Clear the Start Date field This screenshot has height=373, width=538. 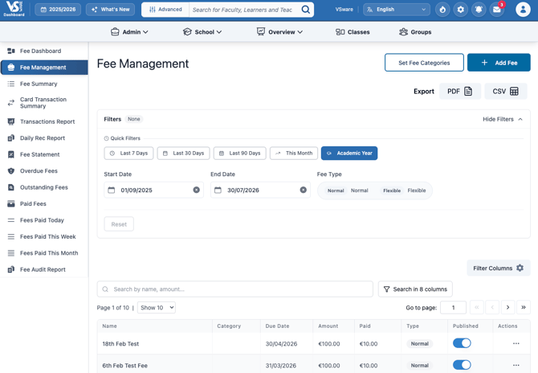pos(196,191)
